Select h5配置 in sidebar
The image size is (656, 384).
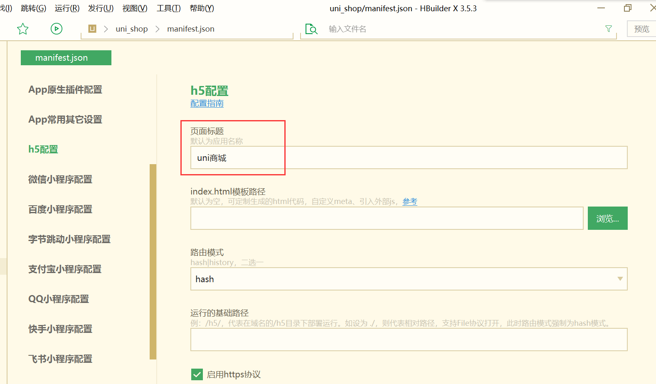[43, 150]
